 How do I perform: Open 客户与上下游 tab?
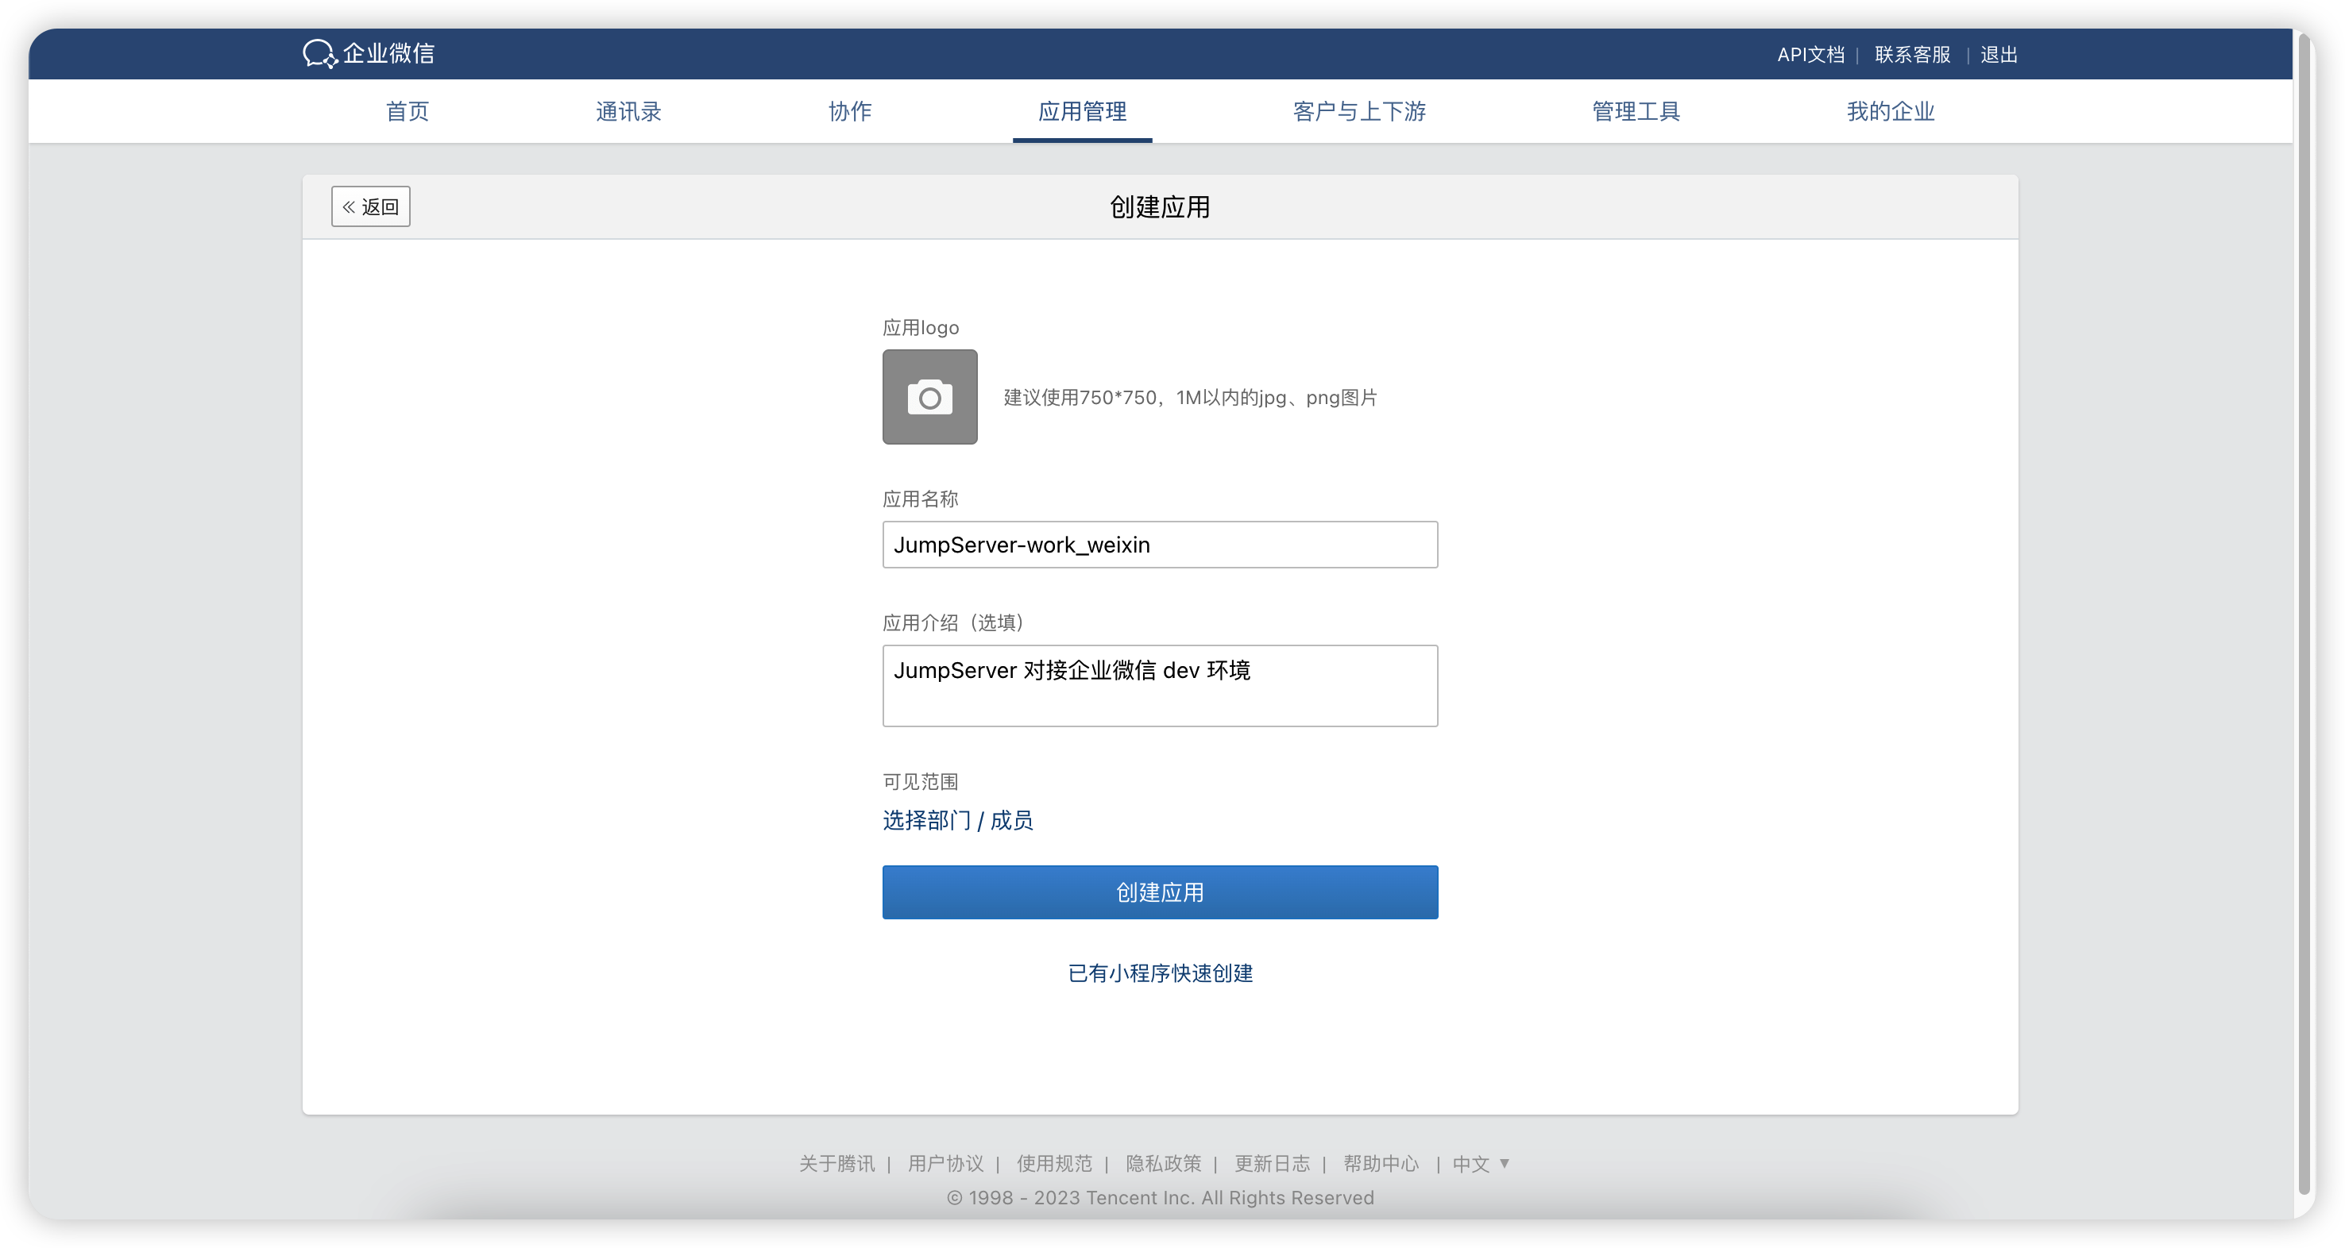point(1359,111)
